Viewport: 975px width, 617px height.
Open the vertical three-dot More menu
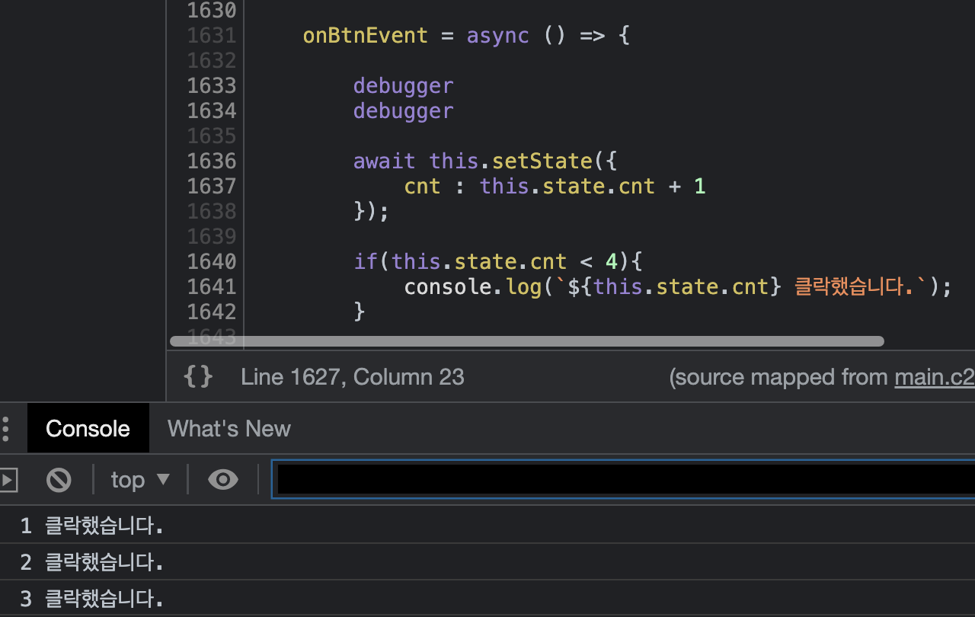tap(6, 427)
